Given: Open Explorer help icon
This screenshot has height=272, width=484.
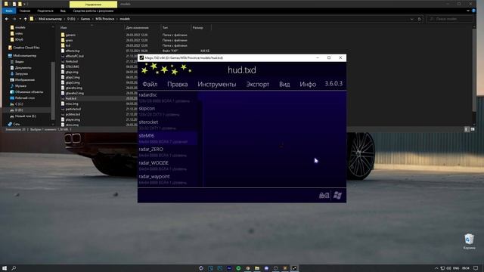Looking at the screenshot, I should click(x=473, y=11).
